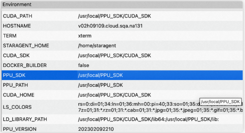Select the LS_COLORS variable name
The image size is (245, 133).
[x=17, y=107]
